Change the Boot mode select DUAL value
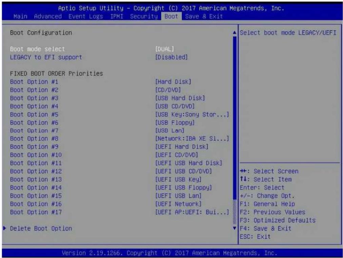This screenshot has height=258, width=343. tap(164, 49)
